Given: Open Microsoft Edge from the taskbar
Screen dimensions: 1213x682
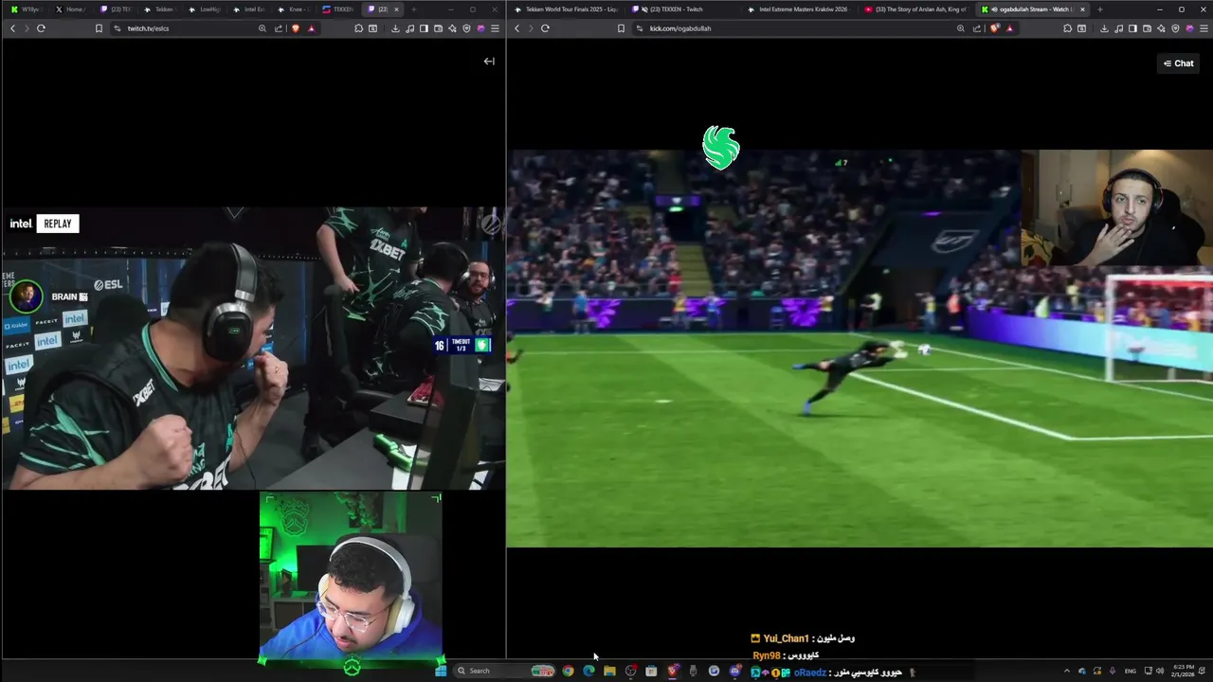Looking at the screenshot, I should click(x=588, y=671).
